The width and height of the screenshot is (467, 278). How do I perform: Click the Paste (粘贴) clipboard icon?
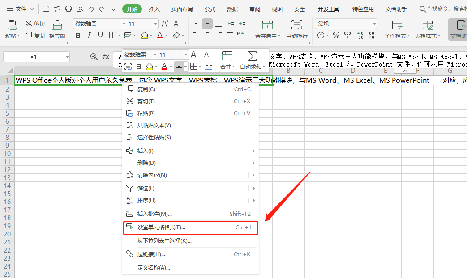tap(12, 25)
